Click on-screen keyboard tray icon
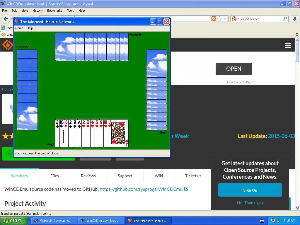This screenshot has height=225, width=300. tap(262, 221)
